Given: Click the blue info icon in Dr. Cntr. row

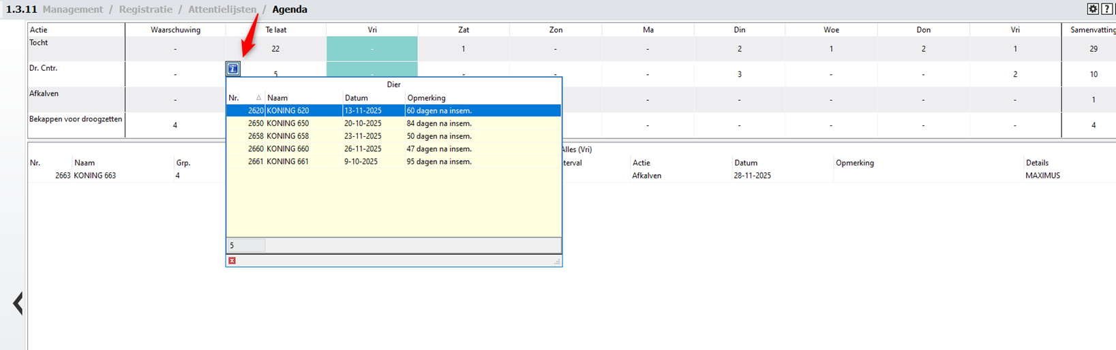Looking at the screenshot, I should pyautogui.click(x=232, y=69).
